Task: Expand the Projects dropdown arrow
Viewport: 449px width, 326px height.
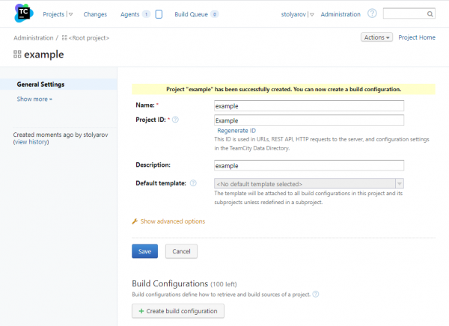Action: click(71, 14)
